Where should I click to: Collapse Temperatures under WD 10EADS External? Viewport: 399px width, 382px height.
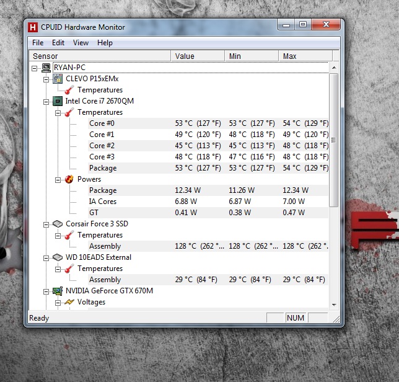point(58,269)
